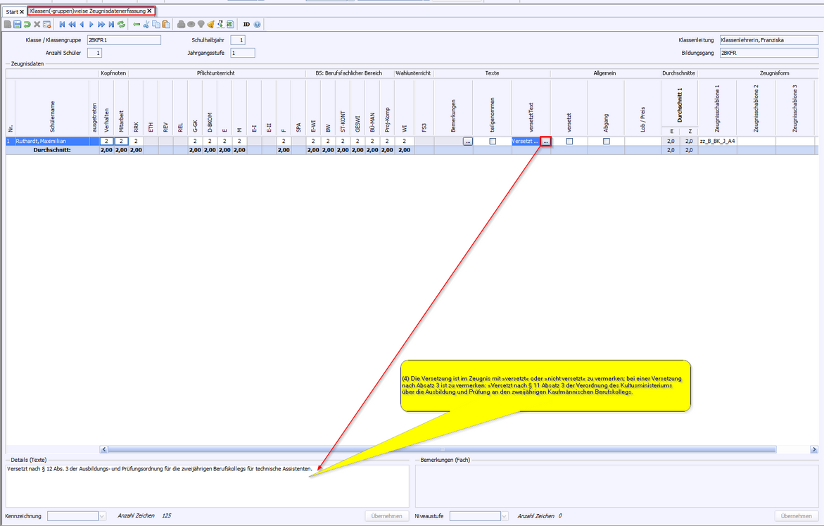
Task: Open the Kennzeichnung dropdown
Action: pyautogui.click(x=102, y=516)
